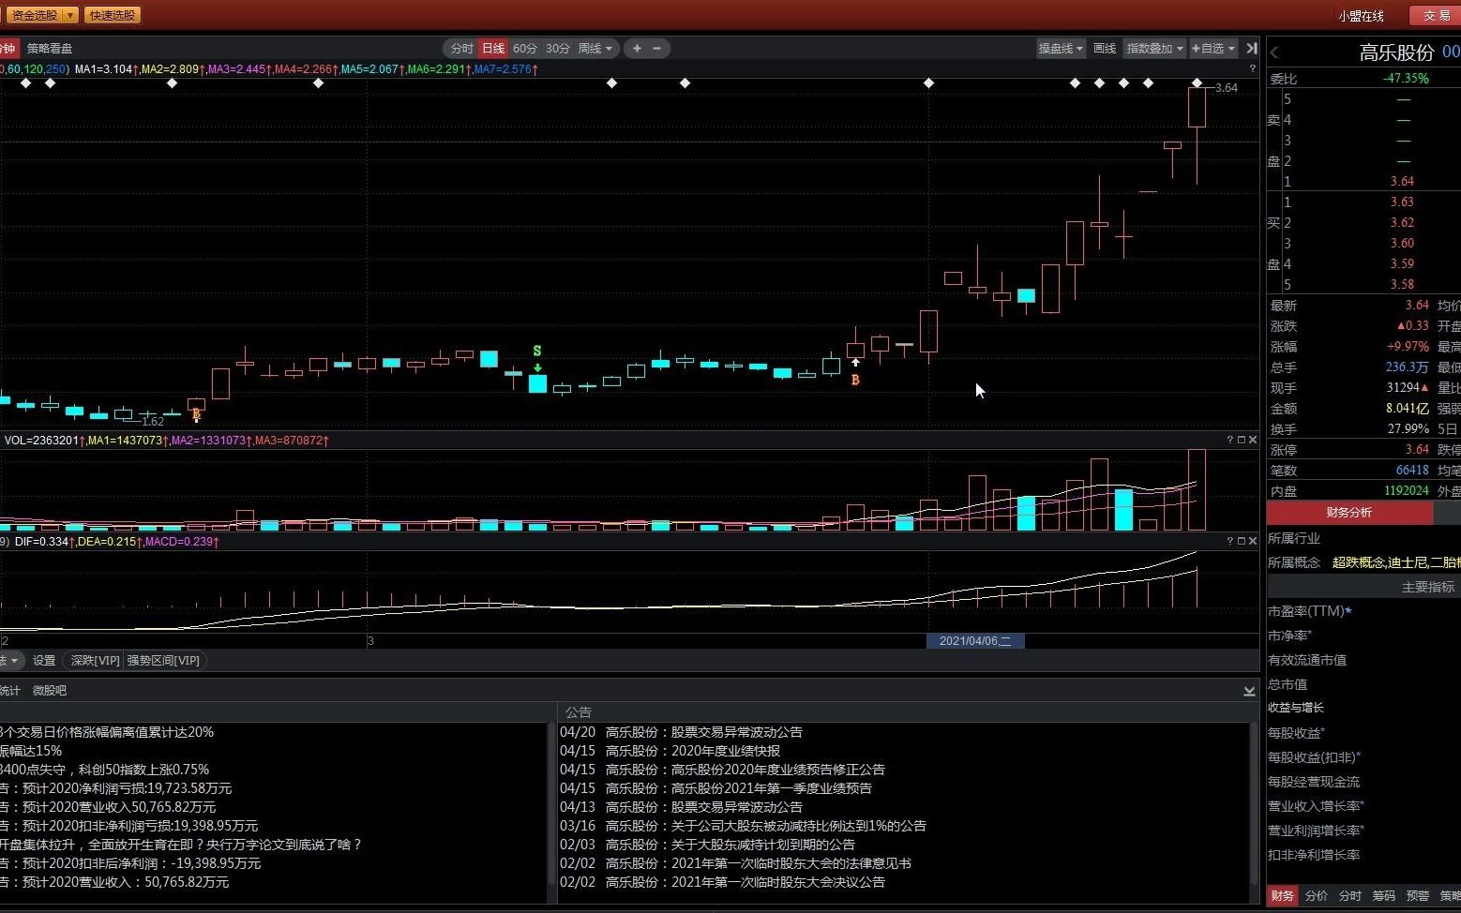Image resolution: width=1461 pixels, height=913 pixels.
Task: Click news item 预计2020净利润亏损:19,723.58万元
Action: point(116,788)
